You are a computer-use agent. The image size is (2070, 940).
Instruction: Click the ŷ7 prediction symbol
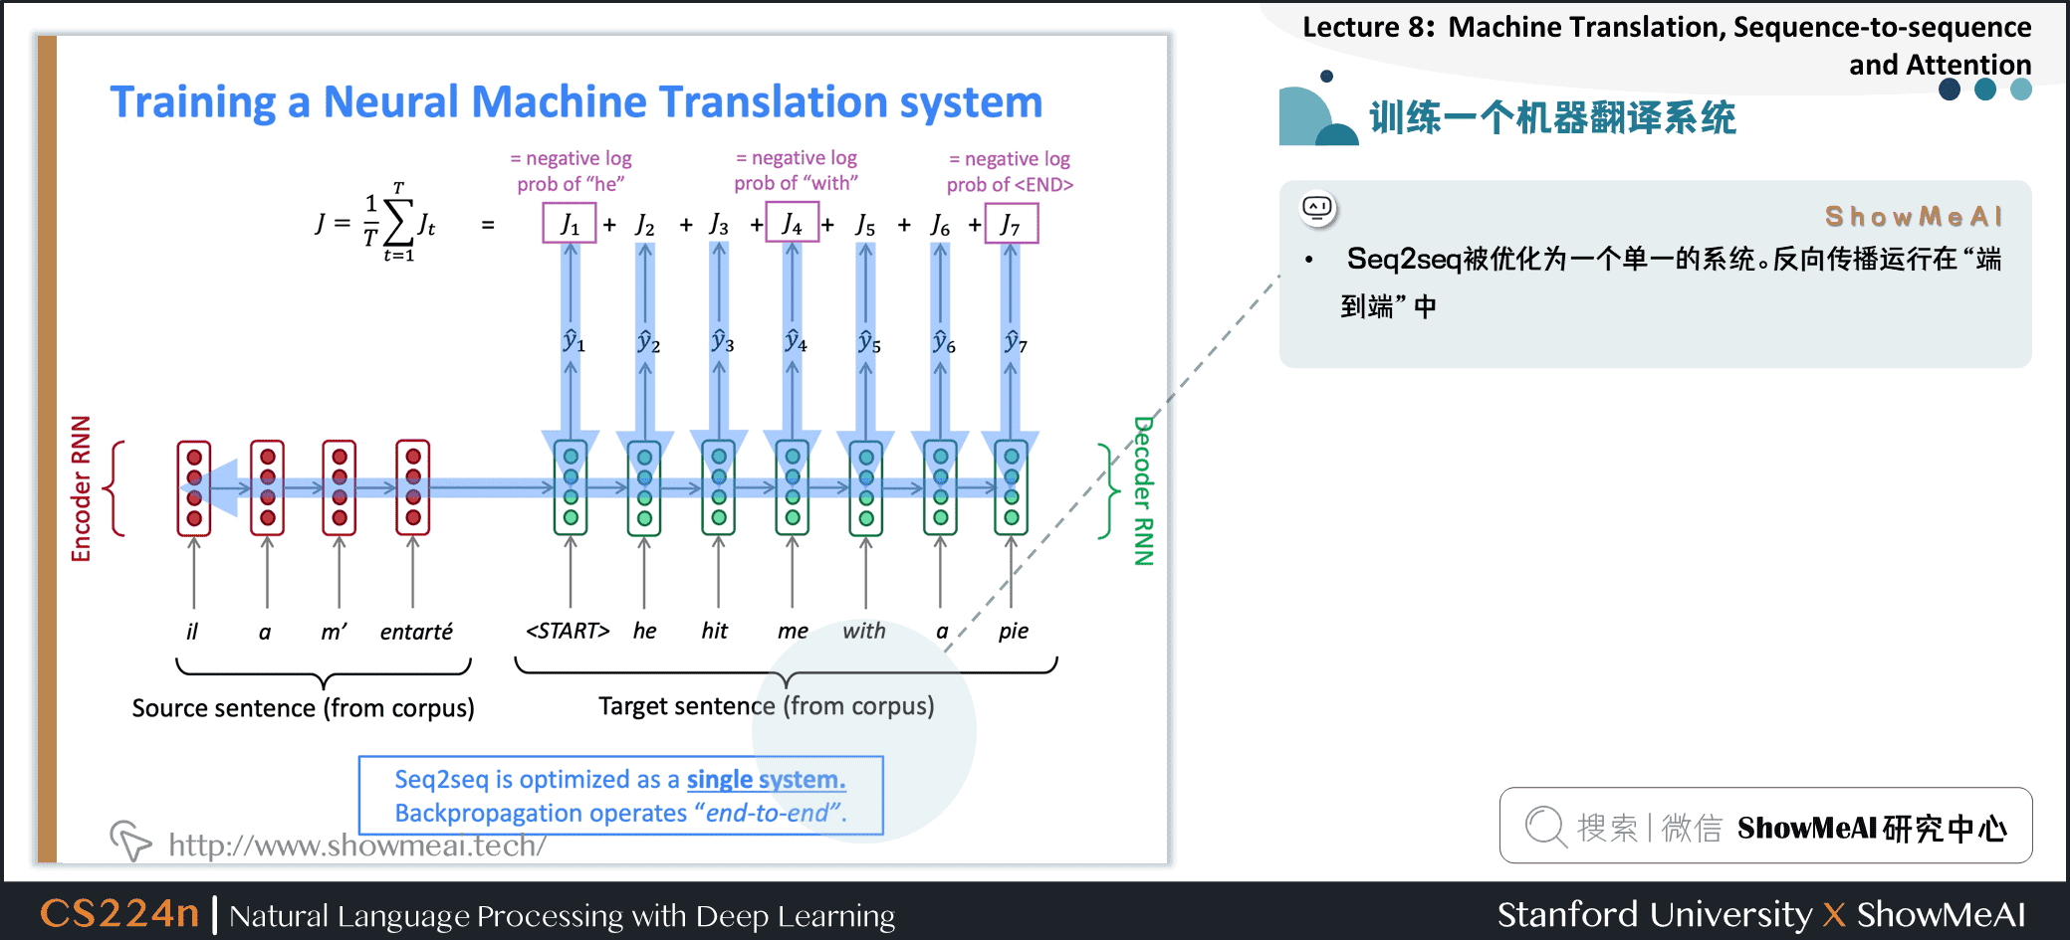click(1015, 340)
